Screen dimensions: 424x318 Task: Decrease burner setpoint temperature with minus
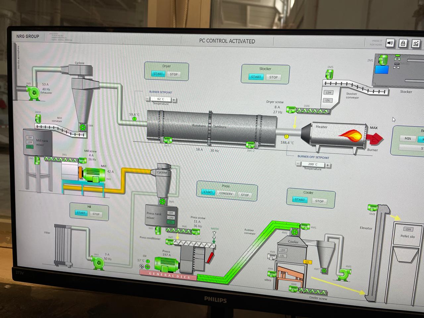point(147,99)
